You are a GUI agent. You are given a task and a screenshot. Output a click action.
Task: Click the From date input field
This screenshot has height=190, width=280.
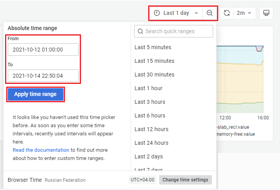pyautogui.click(x=43, y=50)
